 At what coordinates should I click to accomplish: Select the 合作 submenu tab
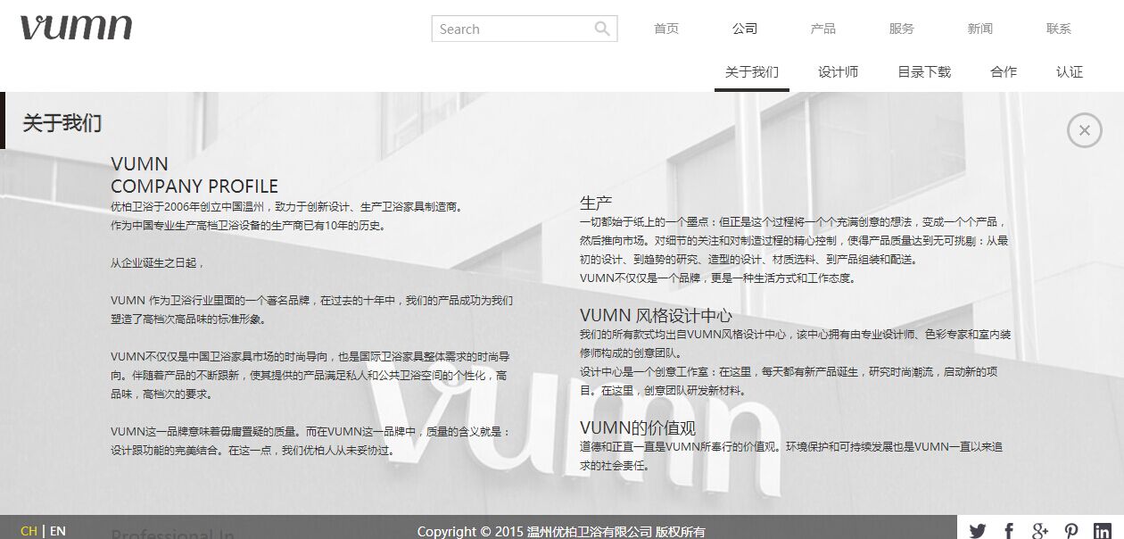point(1004,72)
